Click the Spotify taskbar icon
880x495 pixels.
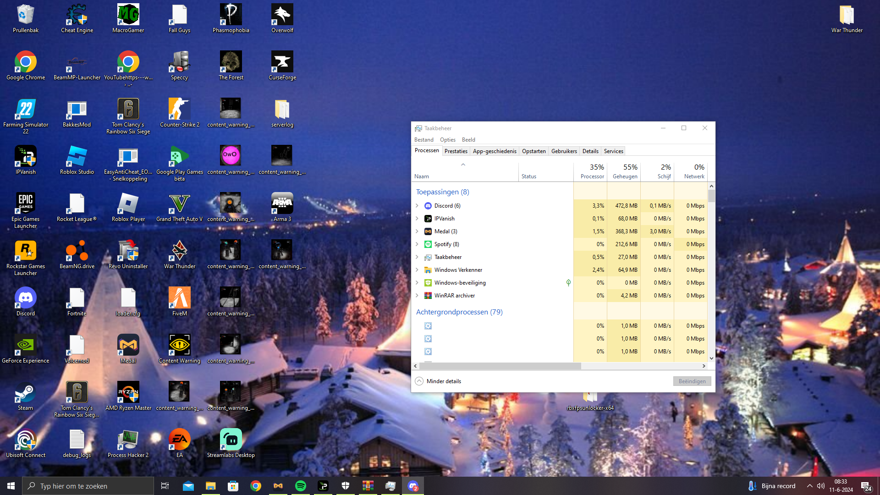click(x=301, y=486)
